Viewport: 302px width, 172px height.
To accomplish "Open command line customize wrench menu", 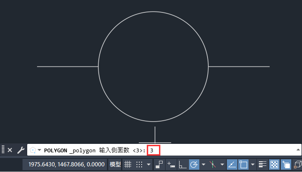I will [21, 150].
